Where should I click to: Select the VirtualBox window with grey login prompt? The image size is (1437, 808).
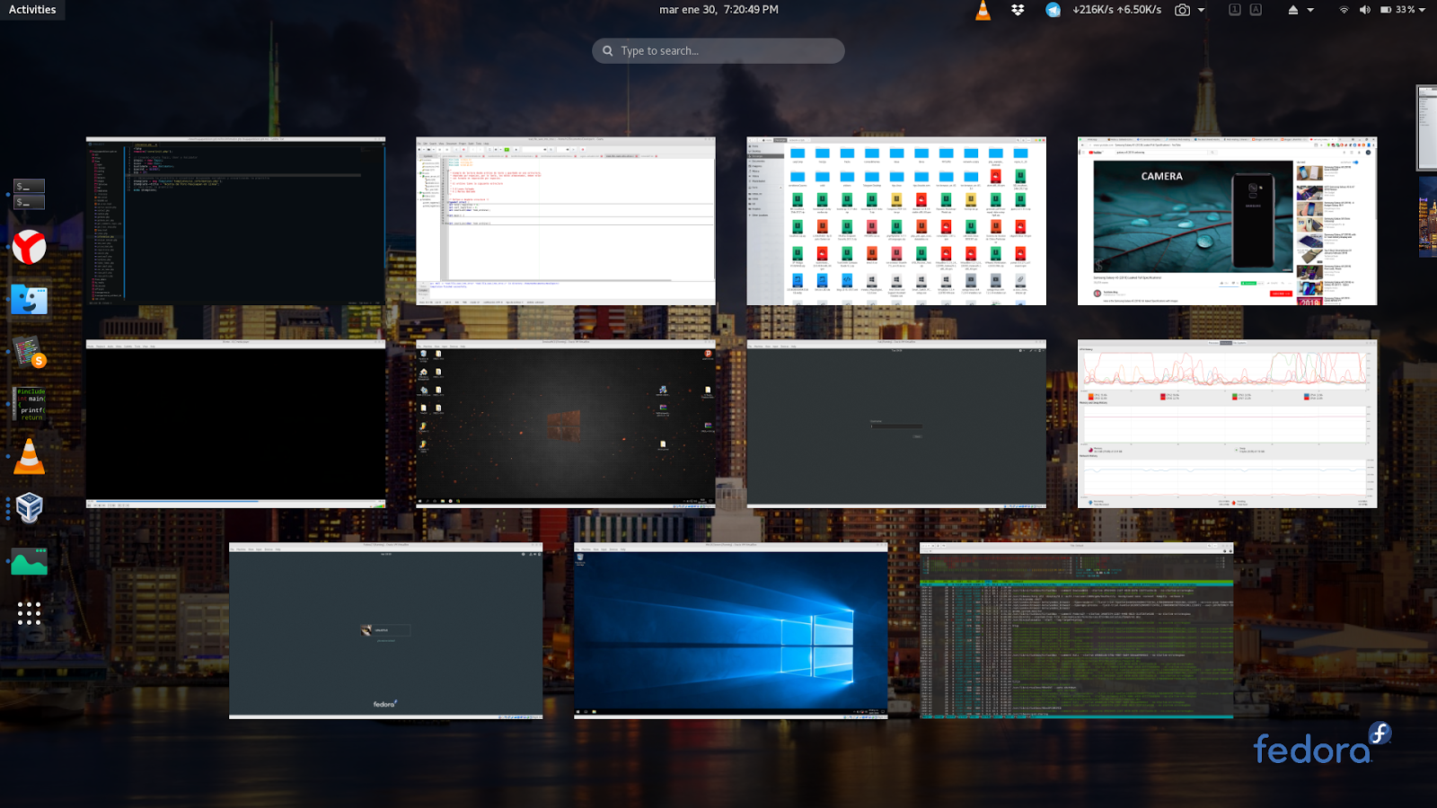pos(896,424)
